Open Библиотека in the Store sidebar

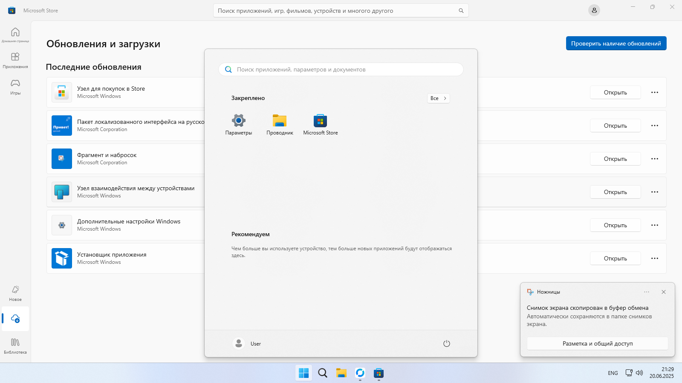pyautogui.click(x=15, y=346)
